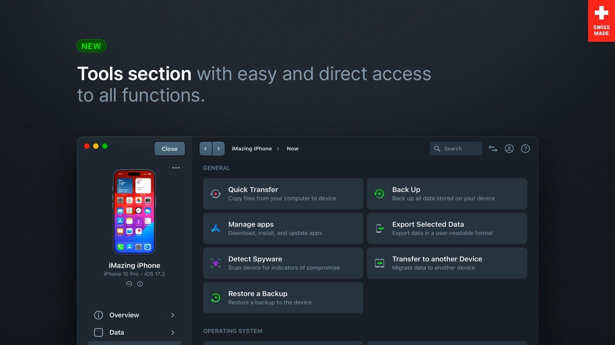
Task: Open the Export Selected Data tool
Action: [x=447, y=228]
